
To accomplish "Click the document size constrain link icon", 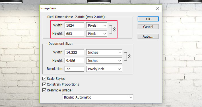I will point(129,56).
